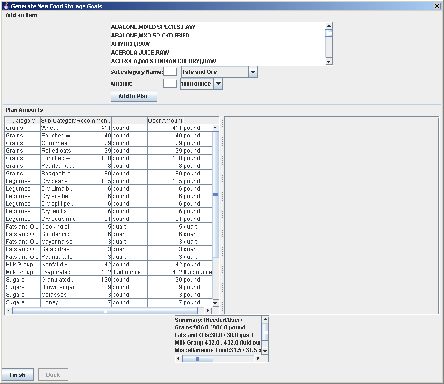Click plan table scroll down arrow
Viewport: 444px width, 384px height.
pyautogui.click(x=215, y=303)
